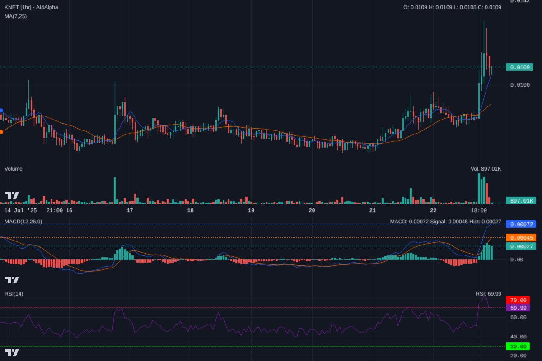
Task: Click the blue MA7 marker dot at left edge
Action: click(x=1, y=111)
